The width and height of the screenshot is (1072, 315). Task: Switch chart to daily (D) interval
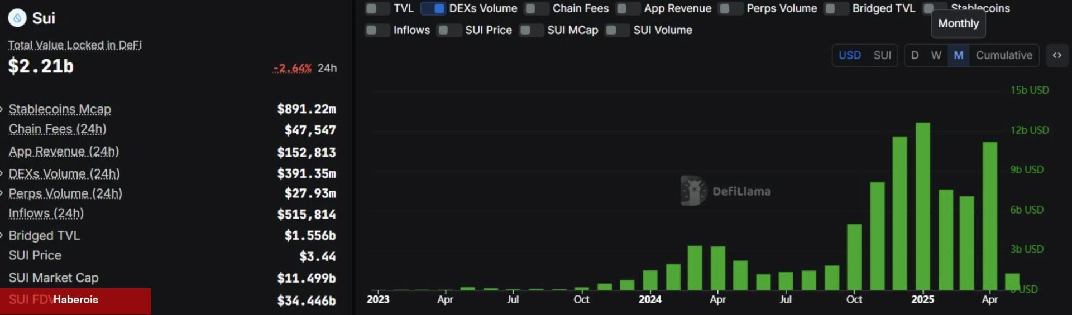pyautogui.click(x=915, y=55)
